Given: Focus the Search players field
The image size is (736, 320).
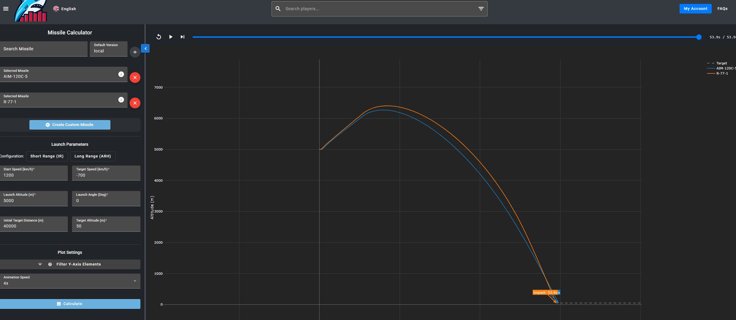Looking at the screenshot, I should point(379,9).
